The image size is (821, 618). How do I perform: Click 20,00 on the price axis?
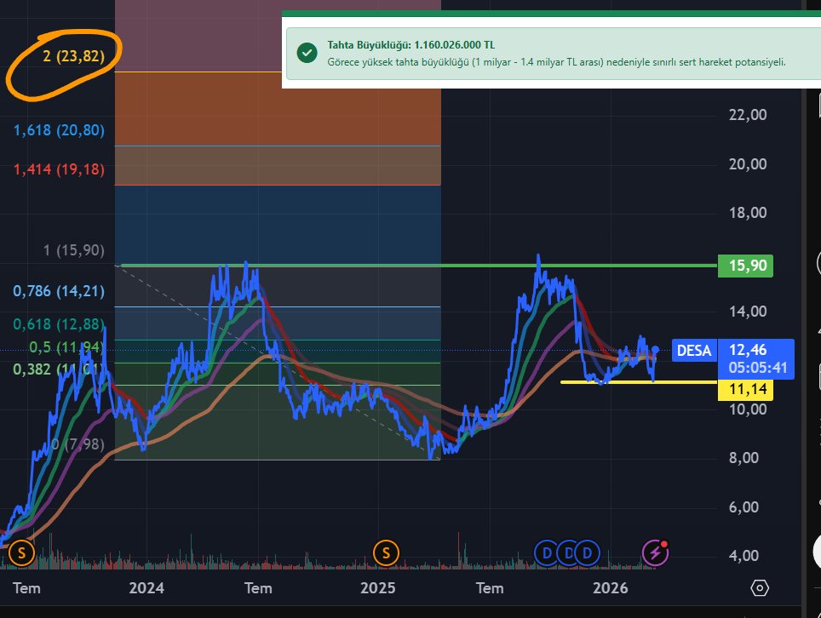748,164
